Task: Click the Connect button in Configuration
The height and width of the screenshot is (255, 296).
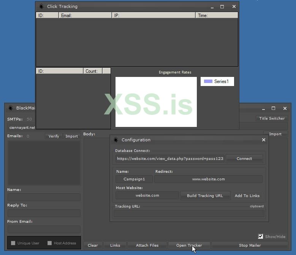Action: click(x=244, y=159)
